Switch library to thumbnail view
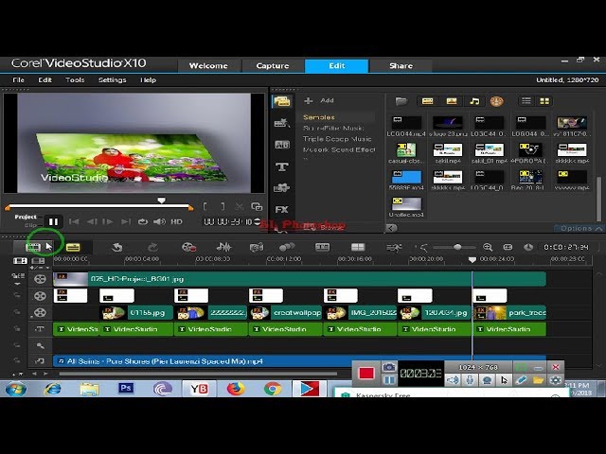 [544, 101]
